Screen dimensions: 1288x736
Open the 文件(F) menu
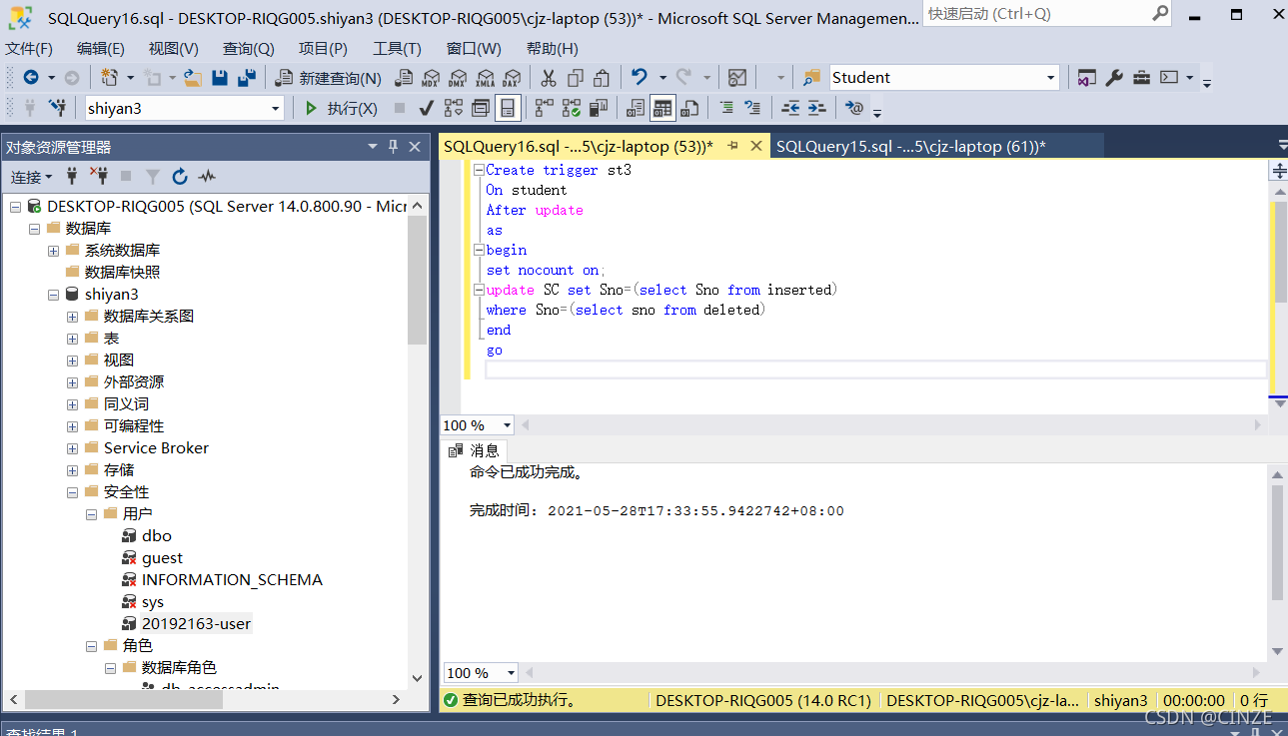click(x=30, y=49)
